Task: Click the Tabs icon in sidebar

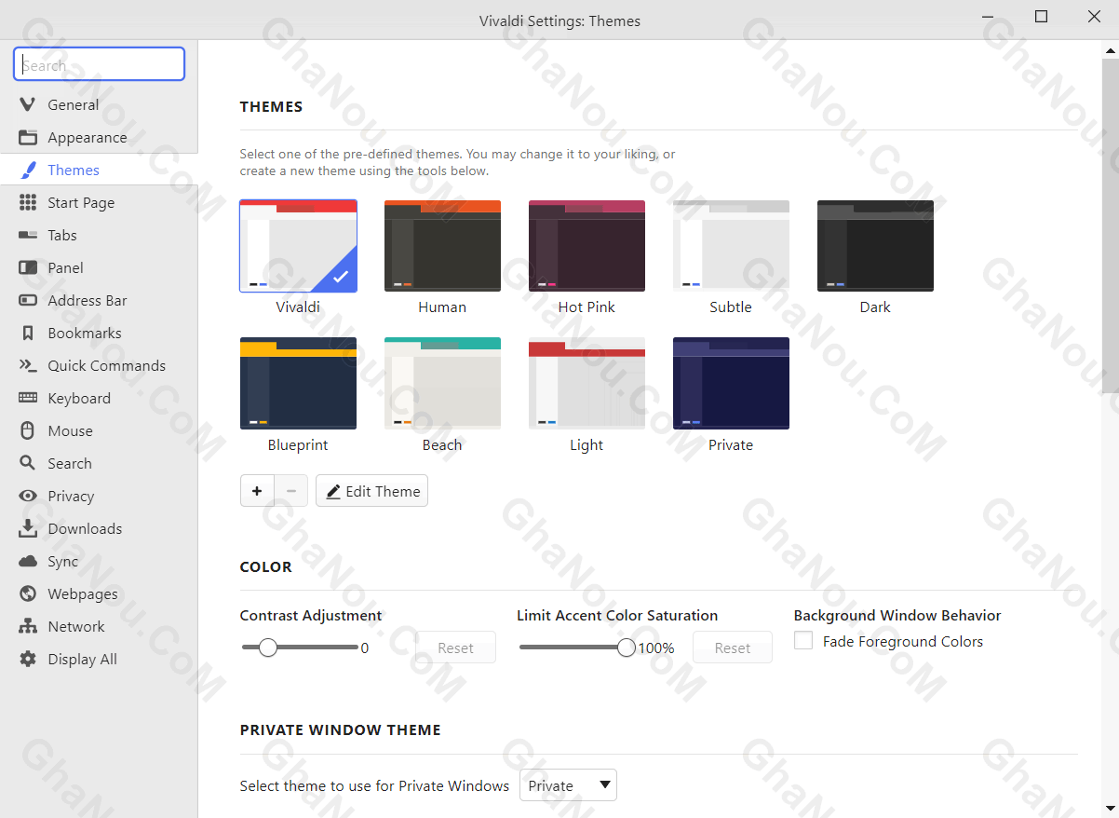Action: coord(28,235)
